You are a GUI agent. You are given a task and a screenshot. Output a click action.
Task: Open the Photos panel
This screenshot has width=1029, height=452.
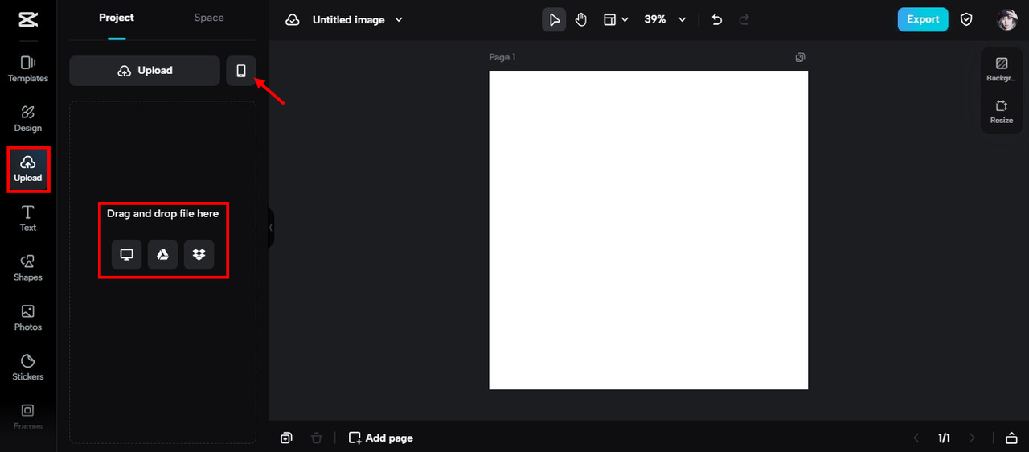[28, 318]
